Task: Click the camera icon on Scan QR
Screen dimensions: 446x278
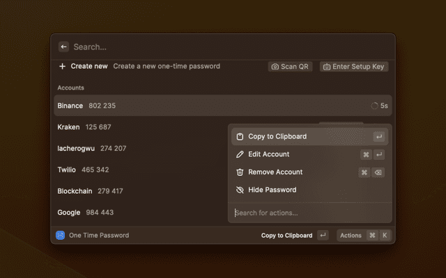Action: point(275,67)
